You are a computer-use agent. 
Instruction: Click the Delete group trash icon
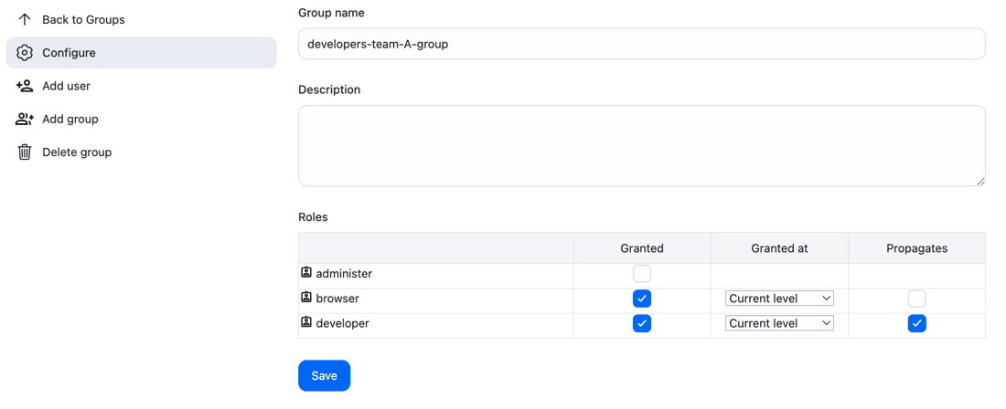25,152
